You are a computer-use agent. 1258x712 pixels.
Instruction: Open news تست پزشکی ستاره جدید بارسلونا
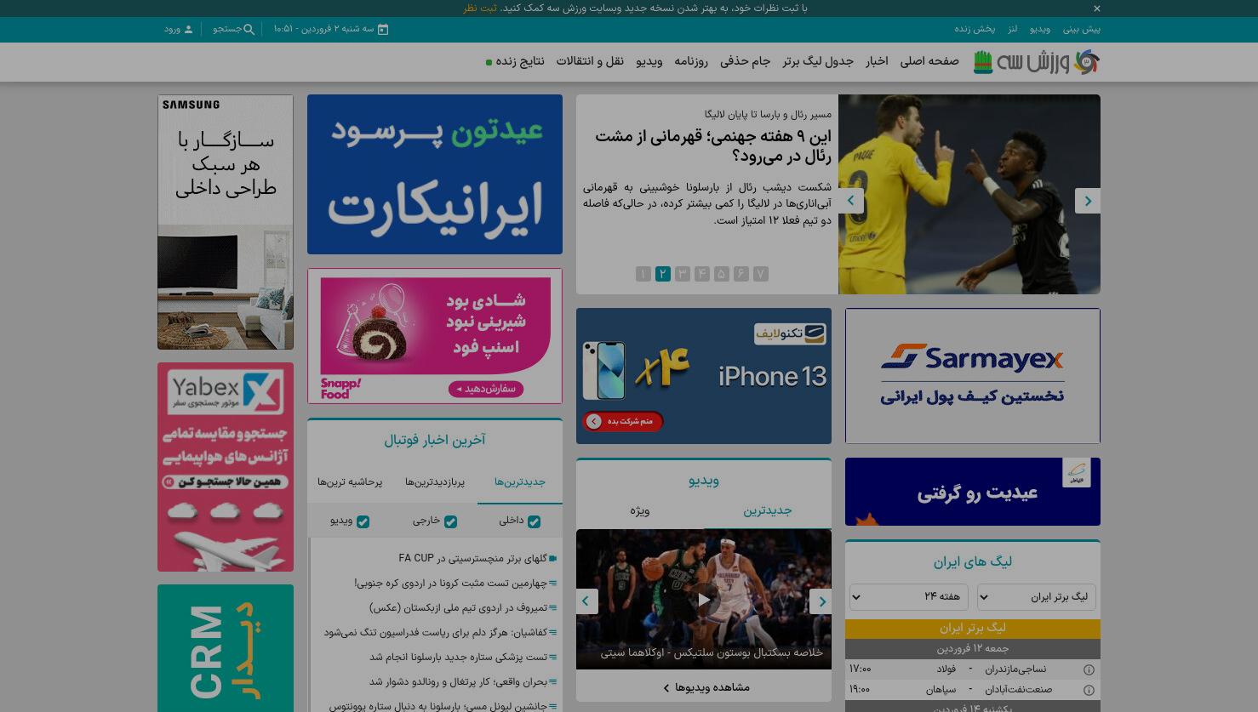[x=459, y=658]
